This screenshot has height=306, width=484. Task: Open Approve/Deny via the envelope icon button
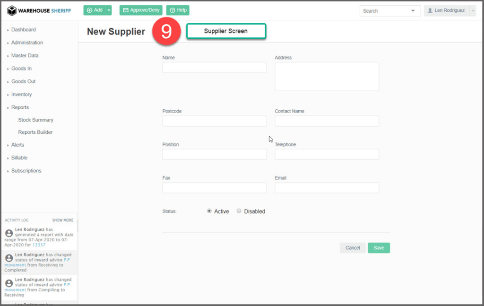(x=141, y=10)
